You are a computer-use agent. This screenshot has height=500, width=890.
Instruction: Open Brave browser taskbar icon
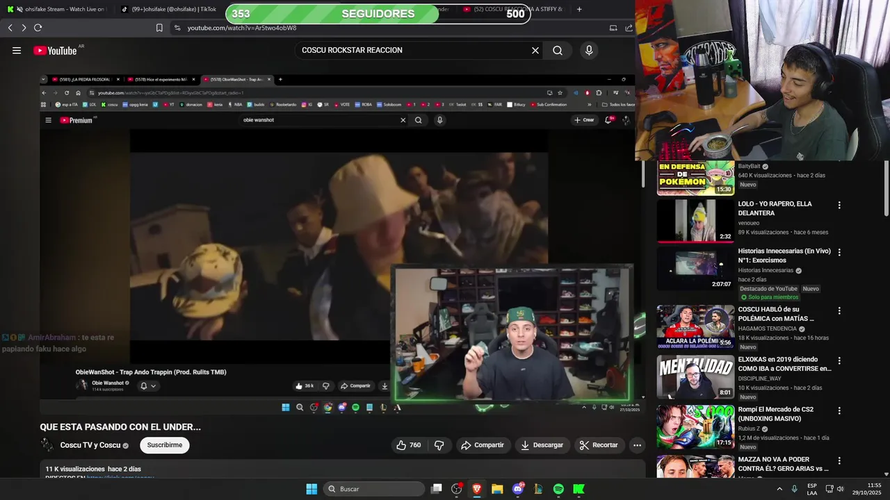pos(477,489)
